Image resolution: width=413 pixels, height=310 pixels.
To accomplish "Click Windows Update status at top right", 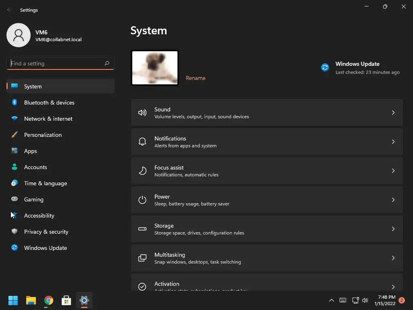I will (x=360, y=68).
